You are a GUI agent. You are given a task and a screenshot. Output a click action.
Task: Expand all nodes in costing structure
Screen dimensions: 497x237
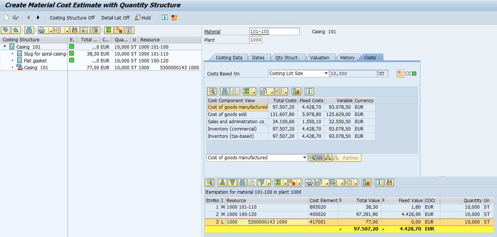coord(6,30)
